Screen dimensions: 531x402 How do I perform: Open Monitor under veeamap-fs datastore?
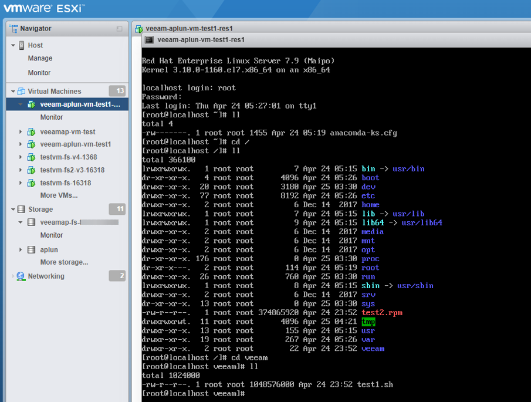coord(52,235)
